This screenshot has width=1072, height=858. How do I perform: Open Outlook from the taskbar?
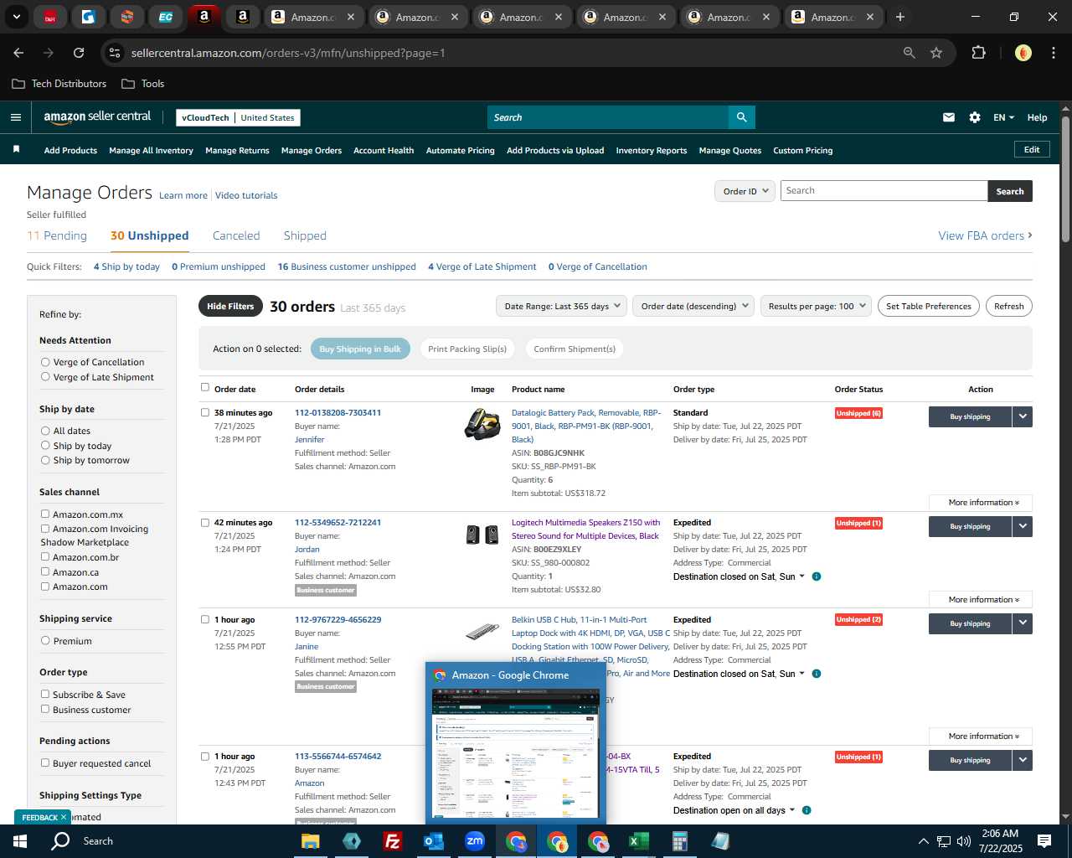(434, 841)
